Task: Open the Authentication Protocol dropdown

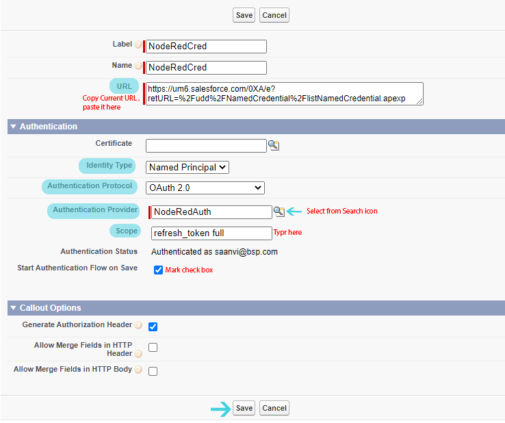Action: [x=205, y=188]
